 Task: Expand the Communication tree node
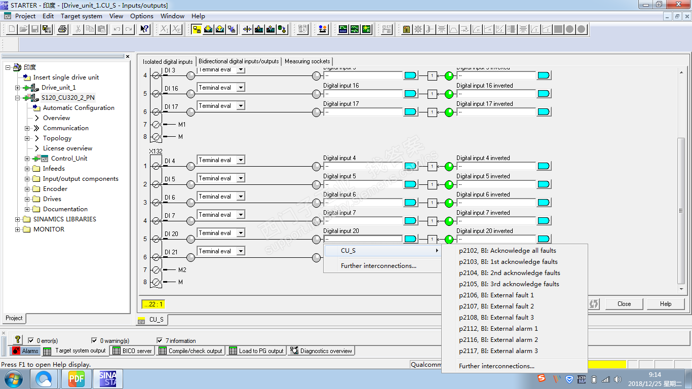(x=27, y=128)
